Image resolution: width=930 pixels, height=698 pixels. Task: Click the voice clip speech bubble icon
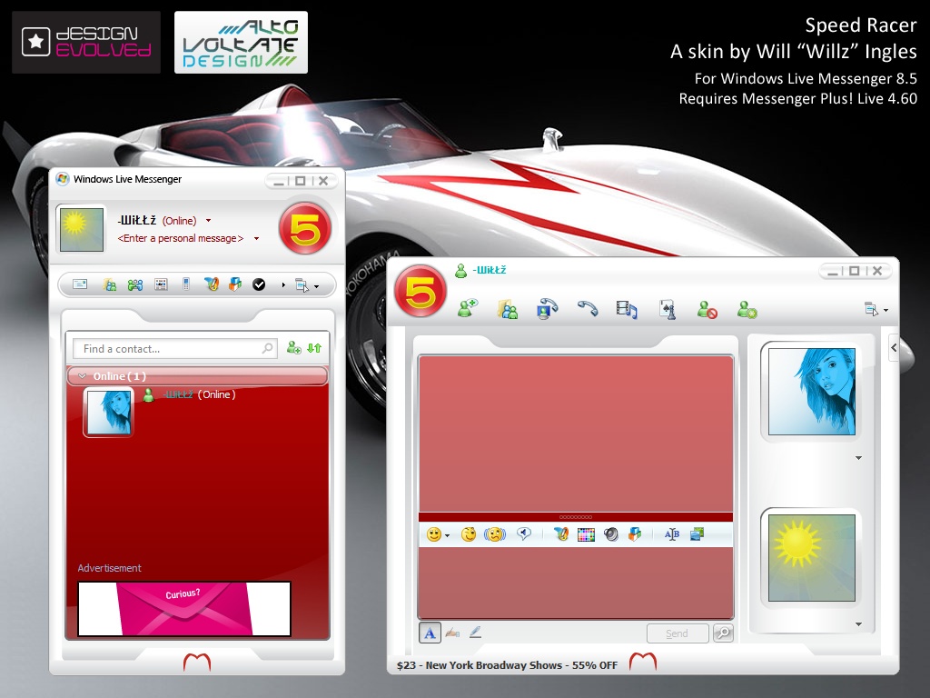point(524,534)
